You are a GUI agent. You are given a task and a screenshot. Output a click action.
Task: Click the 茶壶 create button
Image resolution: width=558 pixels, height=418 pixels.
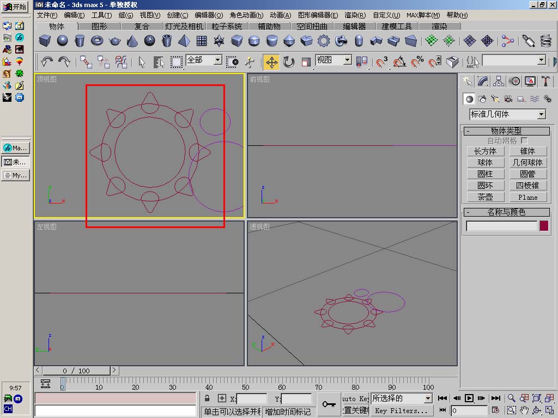pos(486,197)
